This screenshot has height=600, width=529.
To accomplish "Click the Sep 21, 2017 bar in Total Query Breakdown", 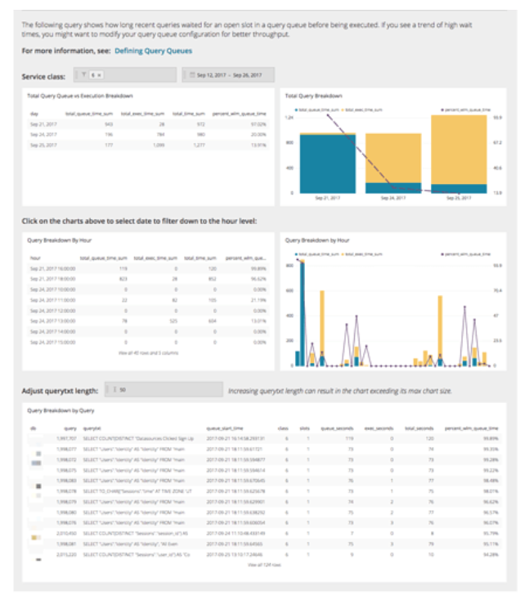I will [328, 163].
